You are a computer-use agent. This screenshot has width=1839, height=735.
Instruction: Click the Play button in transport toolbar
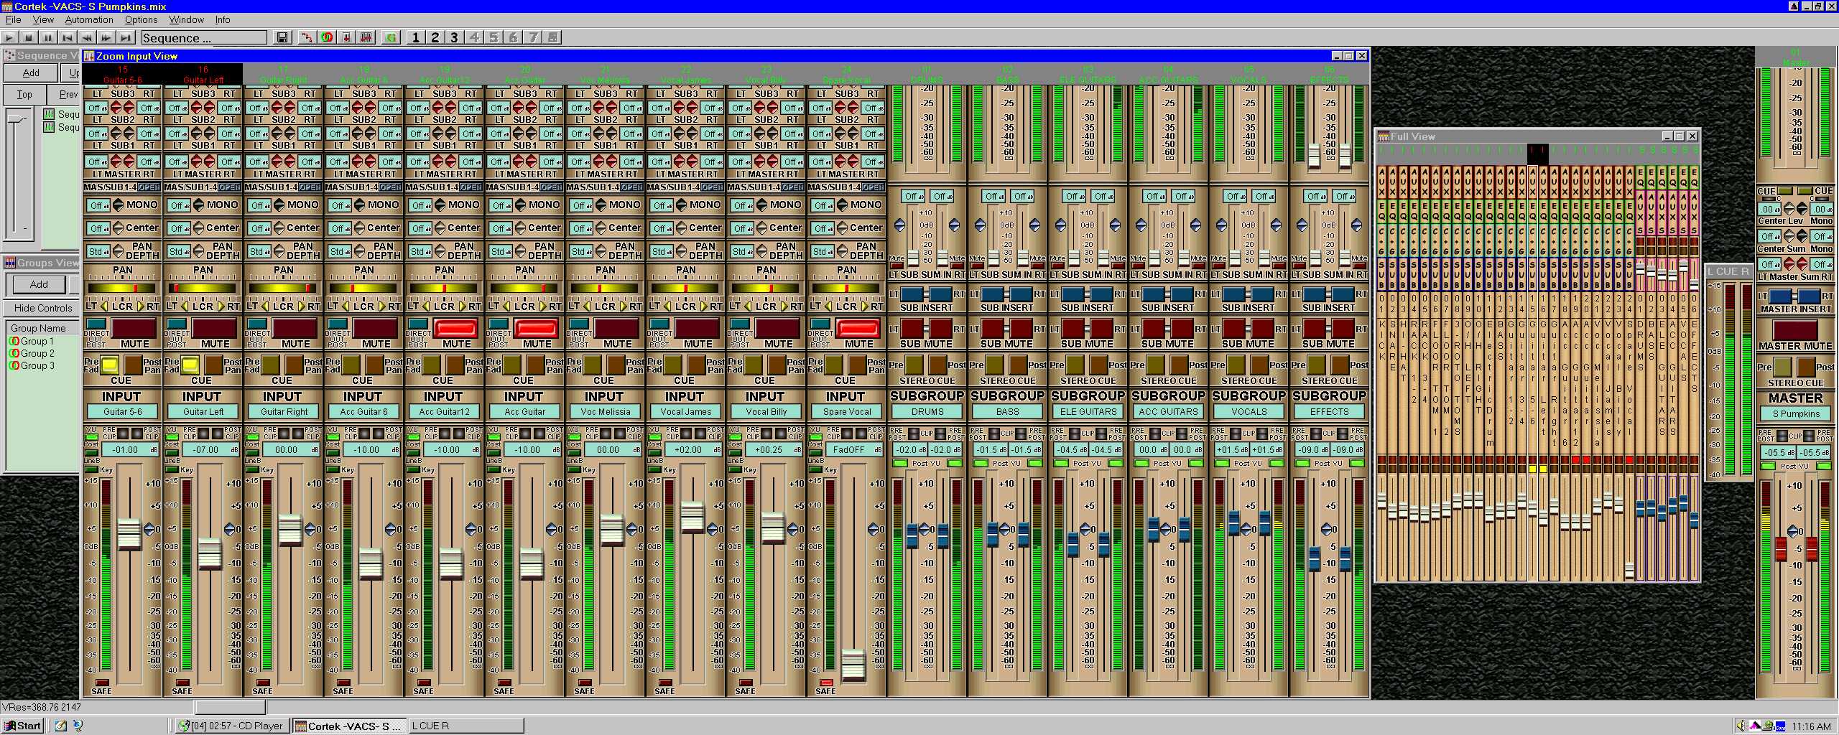[x=9, y=38]
